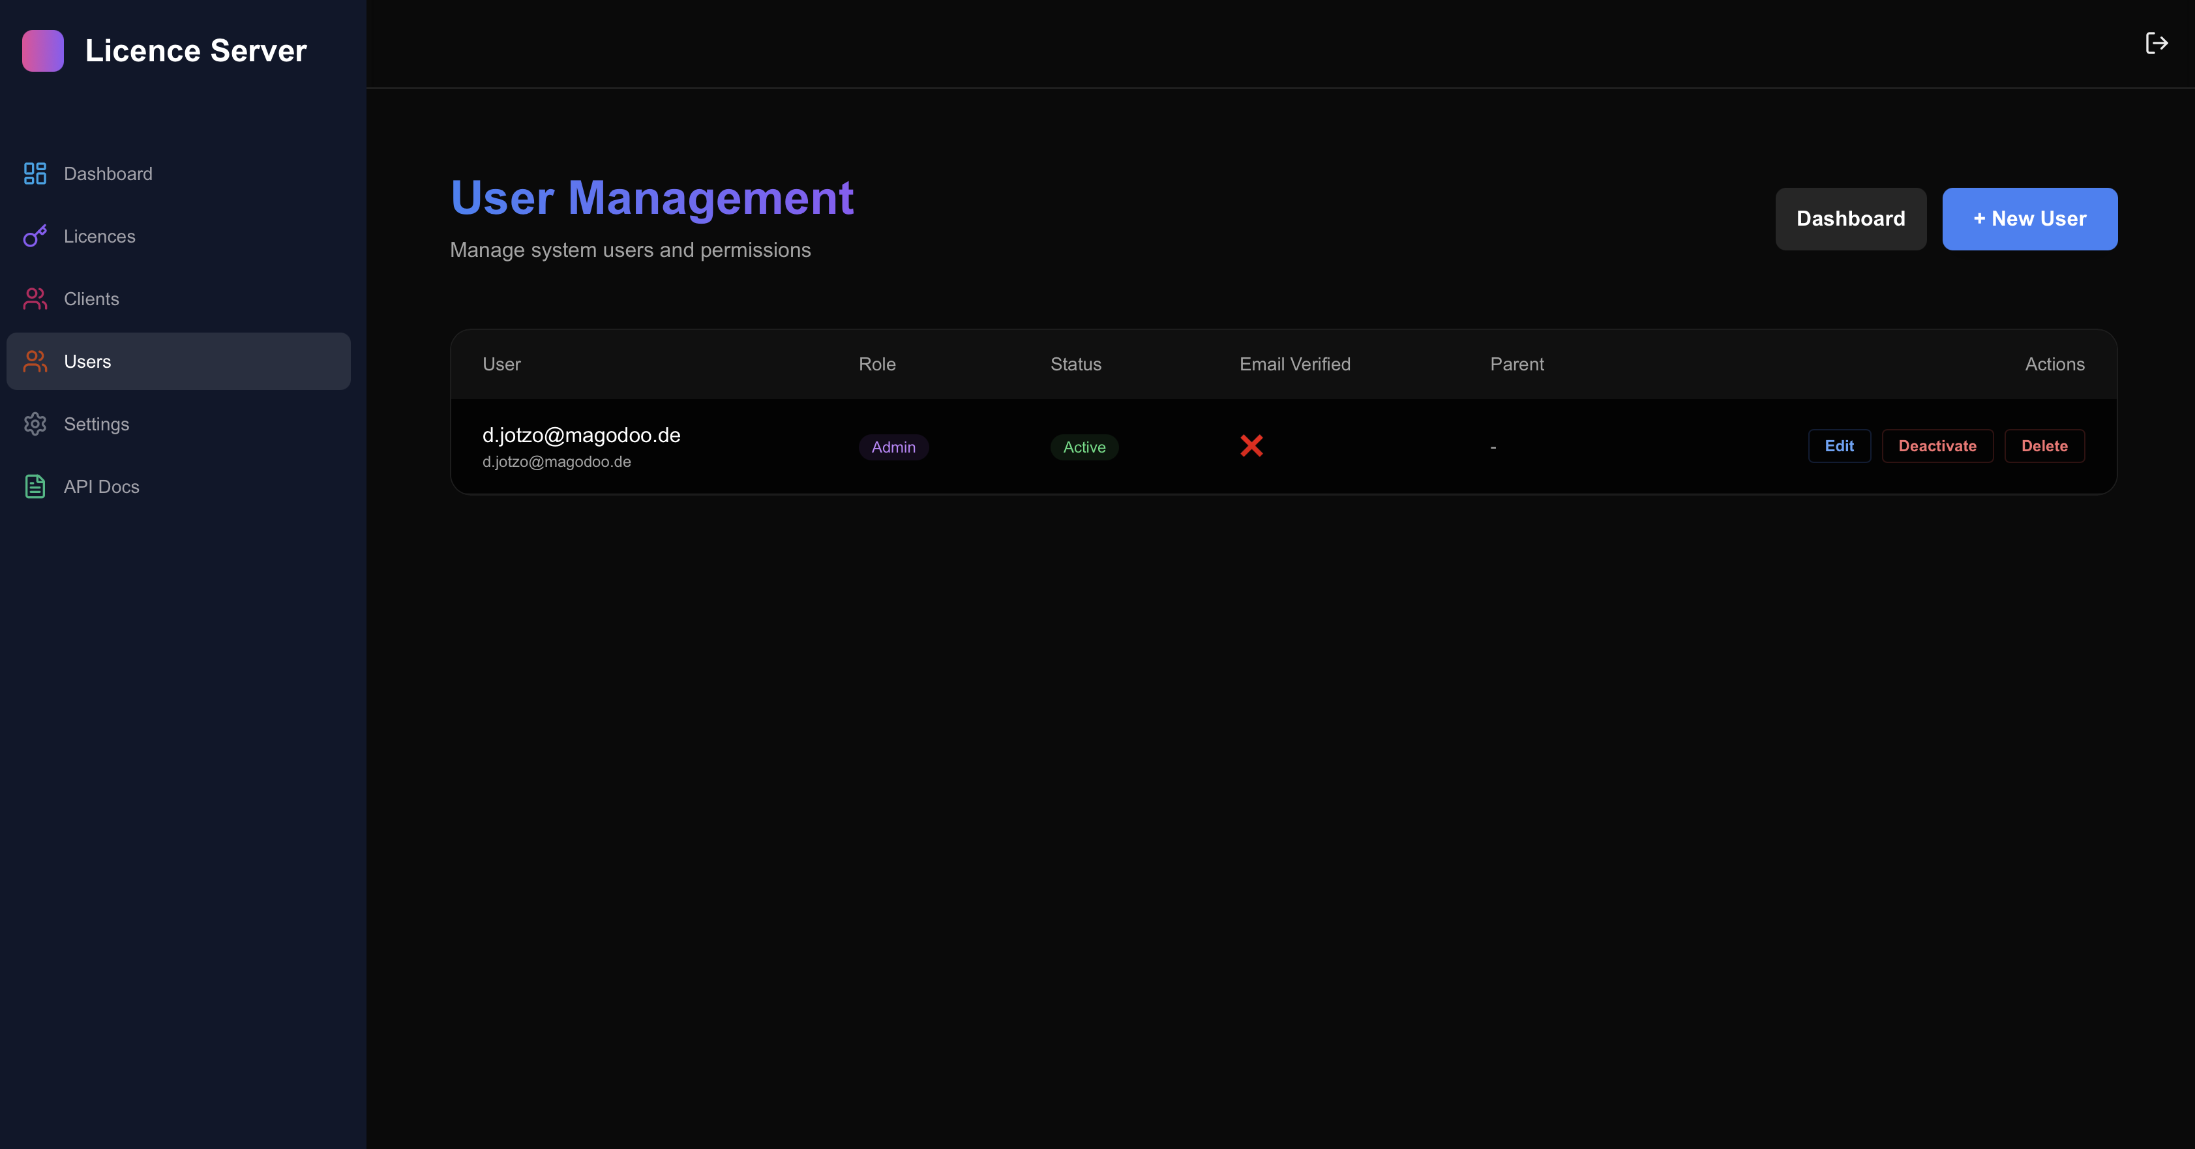Image resolution: width=2195 pixels, height=1149 pixels.
Task: Select the Dashboard icon in the sidebar
Action: [x=34, y=173]
